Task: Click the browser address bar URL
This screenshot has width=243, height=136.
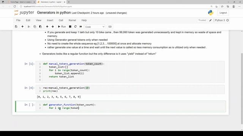Action: click(x=48, y=6)
